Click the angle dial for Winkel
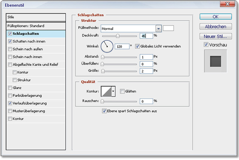This screenshot has height=160, width=239. [107, 47]
